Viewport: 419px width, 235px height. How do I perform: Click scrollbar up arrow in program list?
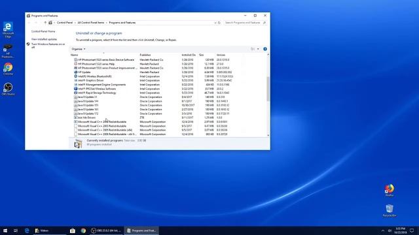coord(268,55)
